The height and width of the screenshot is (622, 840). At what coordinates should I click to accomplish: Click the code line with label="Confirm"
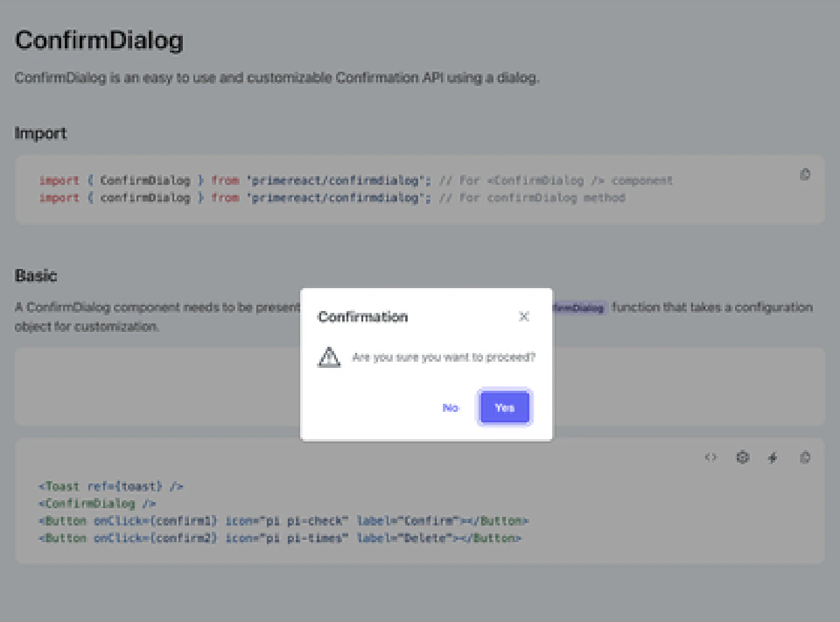tap(283, 521)
